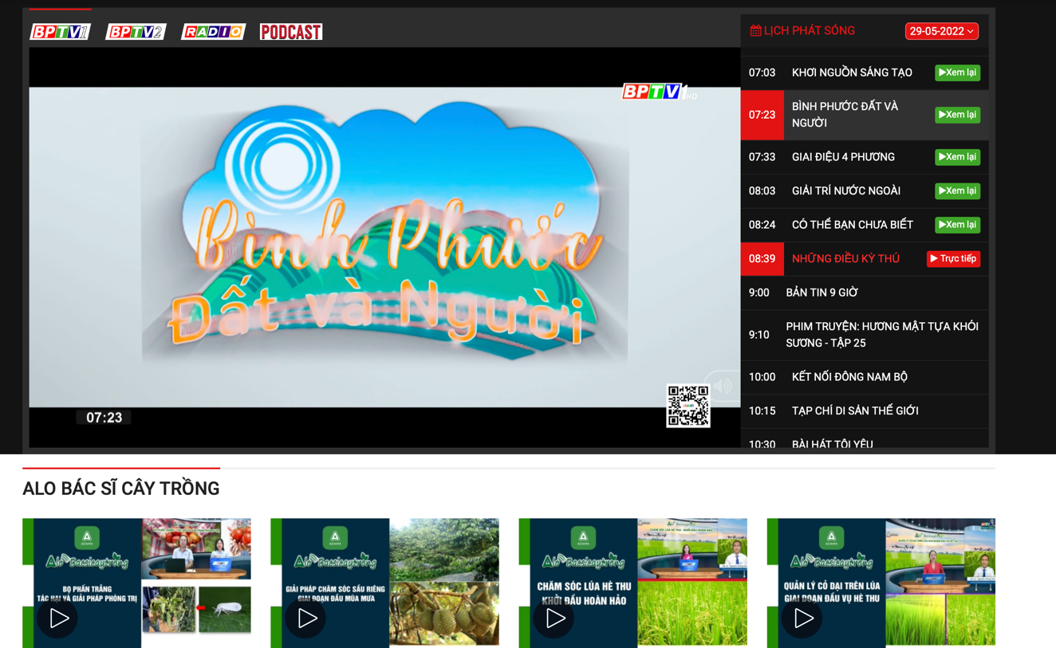Viewport: 1056px width, 648px height.
Task: Play the chăm sóc sầu riêng video
Action: click(x=307, y=618)
